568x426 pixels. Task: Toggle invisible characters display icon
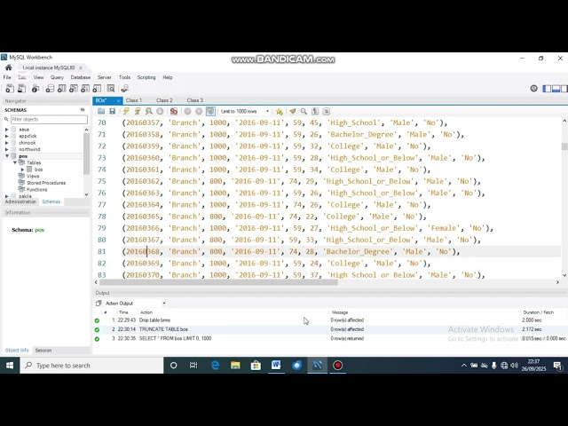(315, 111)
